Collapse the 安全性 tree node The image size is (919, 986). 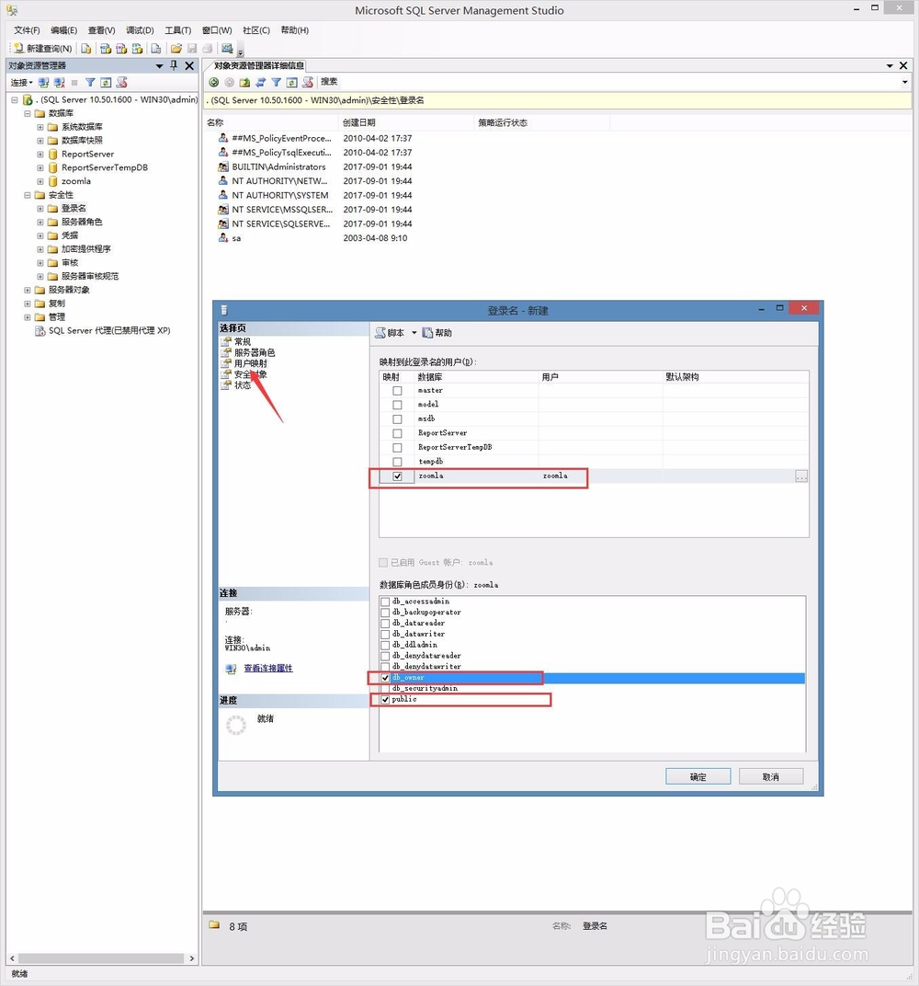tap(28, 196)
